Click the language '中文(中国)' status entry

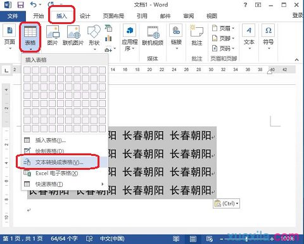coord(112,239)
